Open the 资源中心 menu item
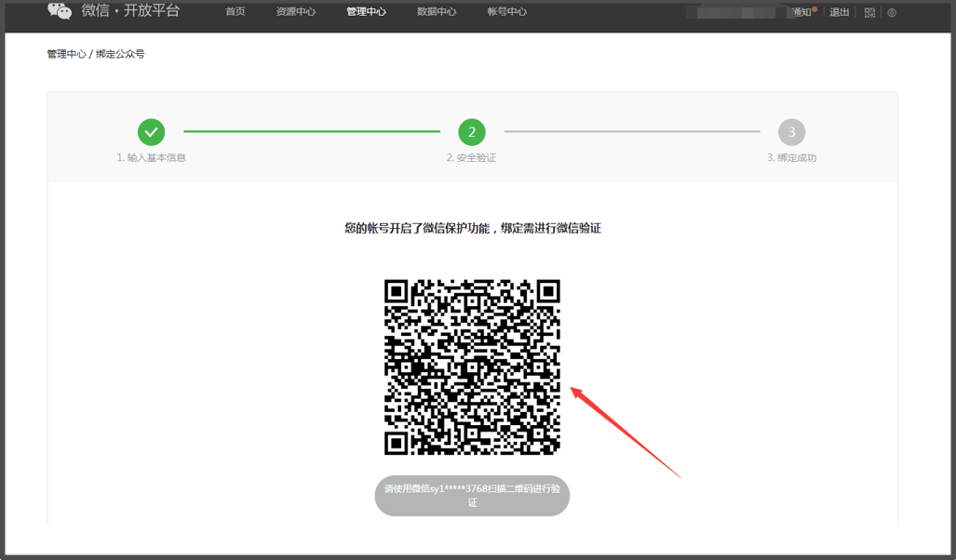 [296, 11]
